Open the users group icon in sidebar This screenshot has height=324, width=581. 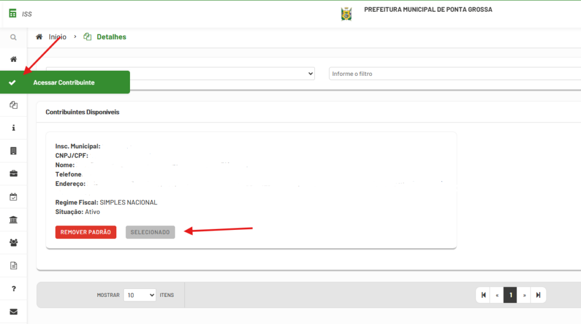point(14,242)
